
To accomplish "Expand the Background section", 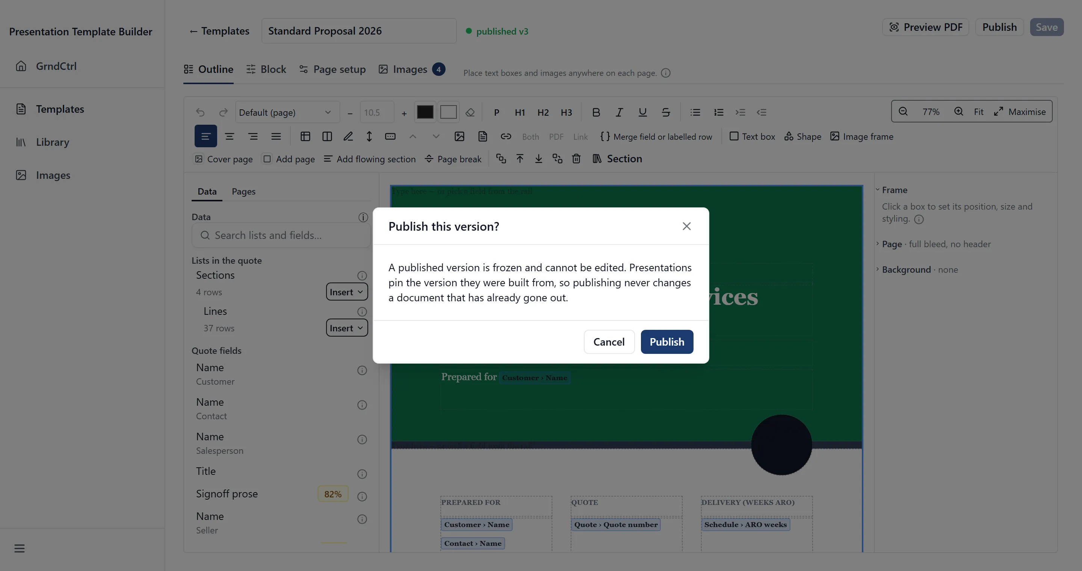I will [x=917, y=270].
